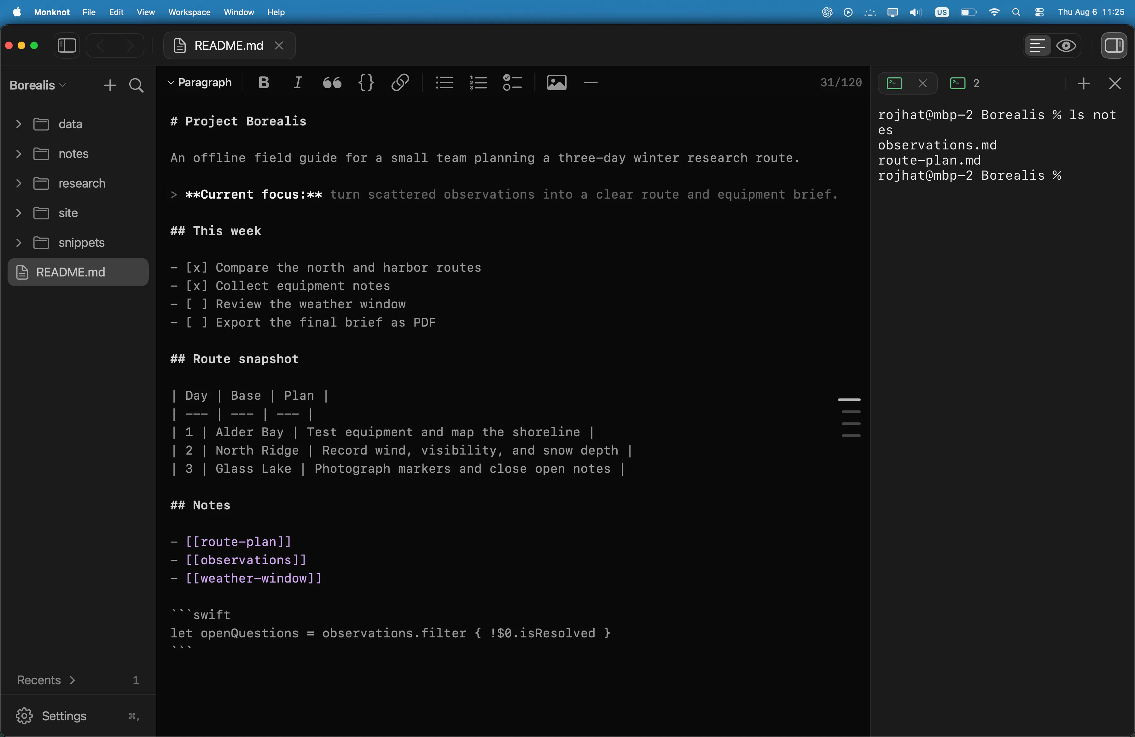
Task: Go back with the left arrow
Action: tap(101, 45)
